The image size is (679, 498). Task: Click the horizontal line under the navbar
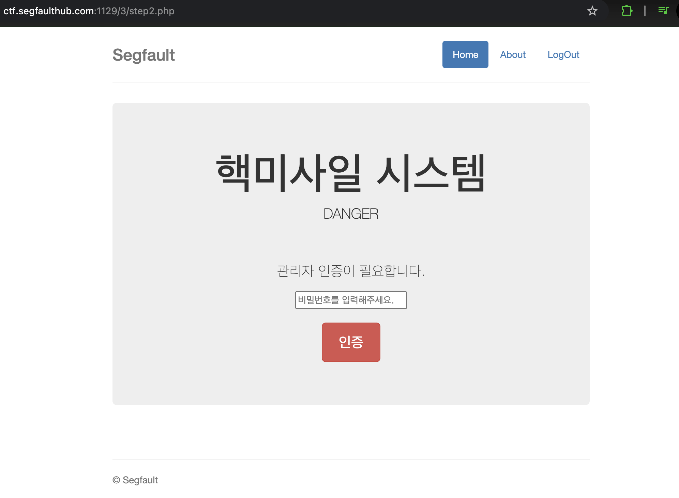pyautogui.click(x=351, y=82)
